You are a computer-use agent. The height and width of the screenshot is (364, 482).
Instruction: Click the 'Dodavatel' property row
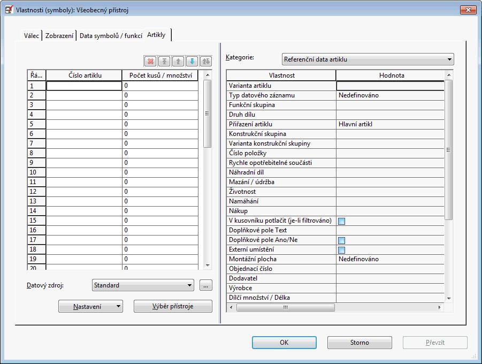pyautogui.click(x=335, y=278)
